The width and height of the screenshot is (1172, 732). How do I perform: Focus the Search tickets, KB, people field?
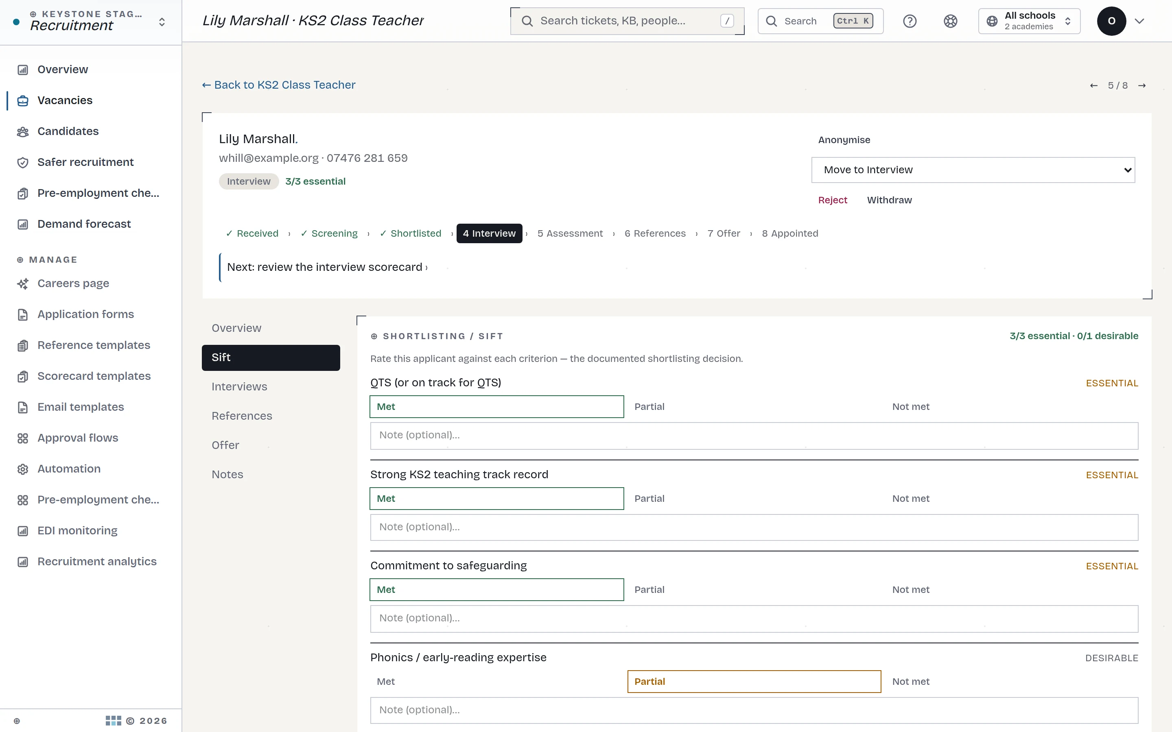pos(627,21)
